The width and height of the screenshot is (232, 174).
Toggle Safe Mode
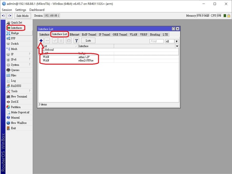click(23, 15)
